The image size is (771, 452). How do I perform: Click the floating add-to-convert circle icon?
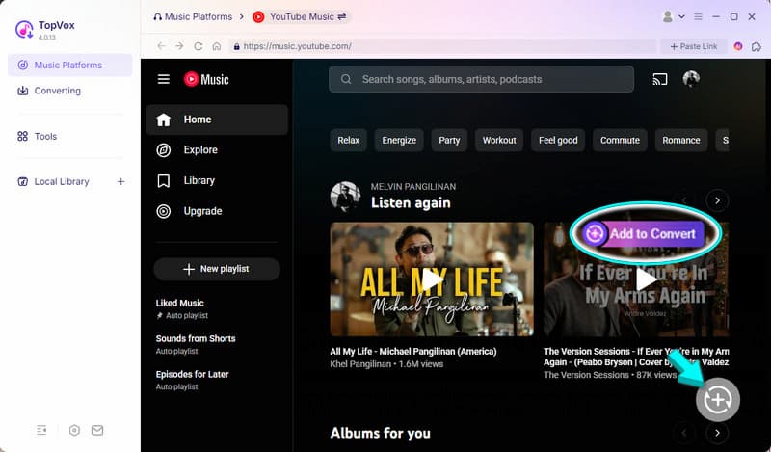point(717,399)
